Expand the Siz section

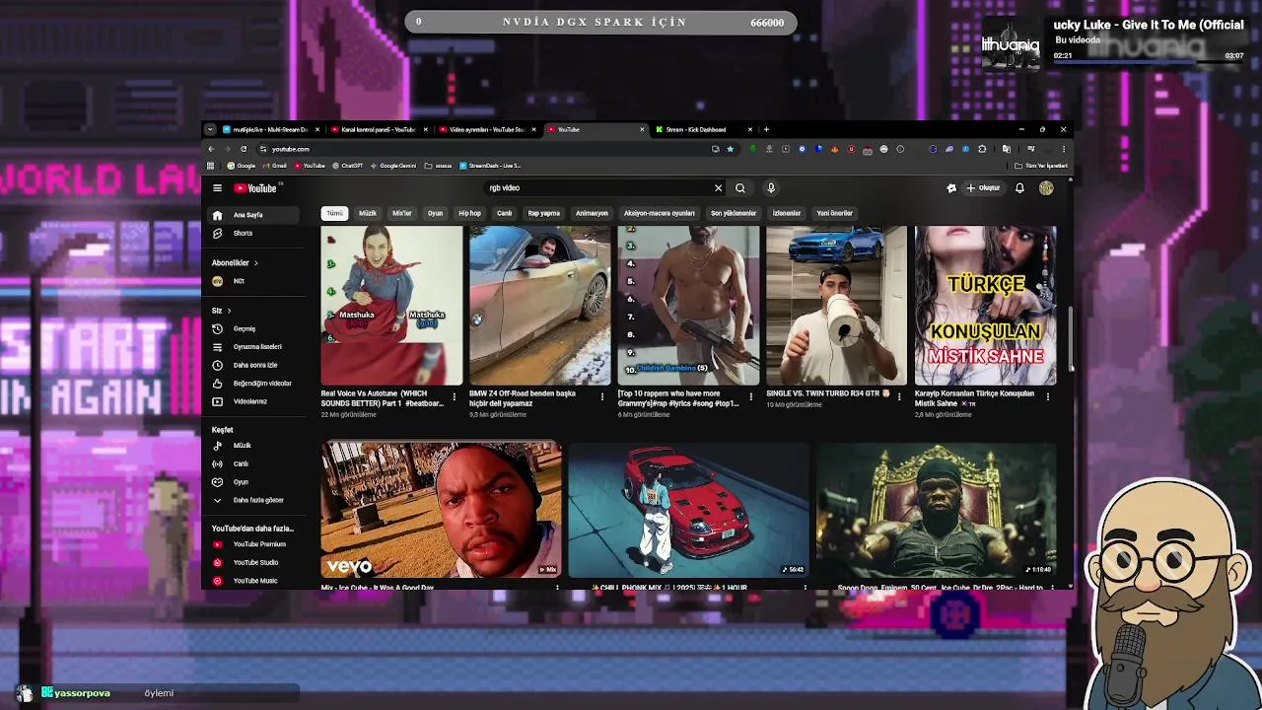click(x=222, y=311)
